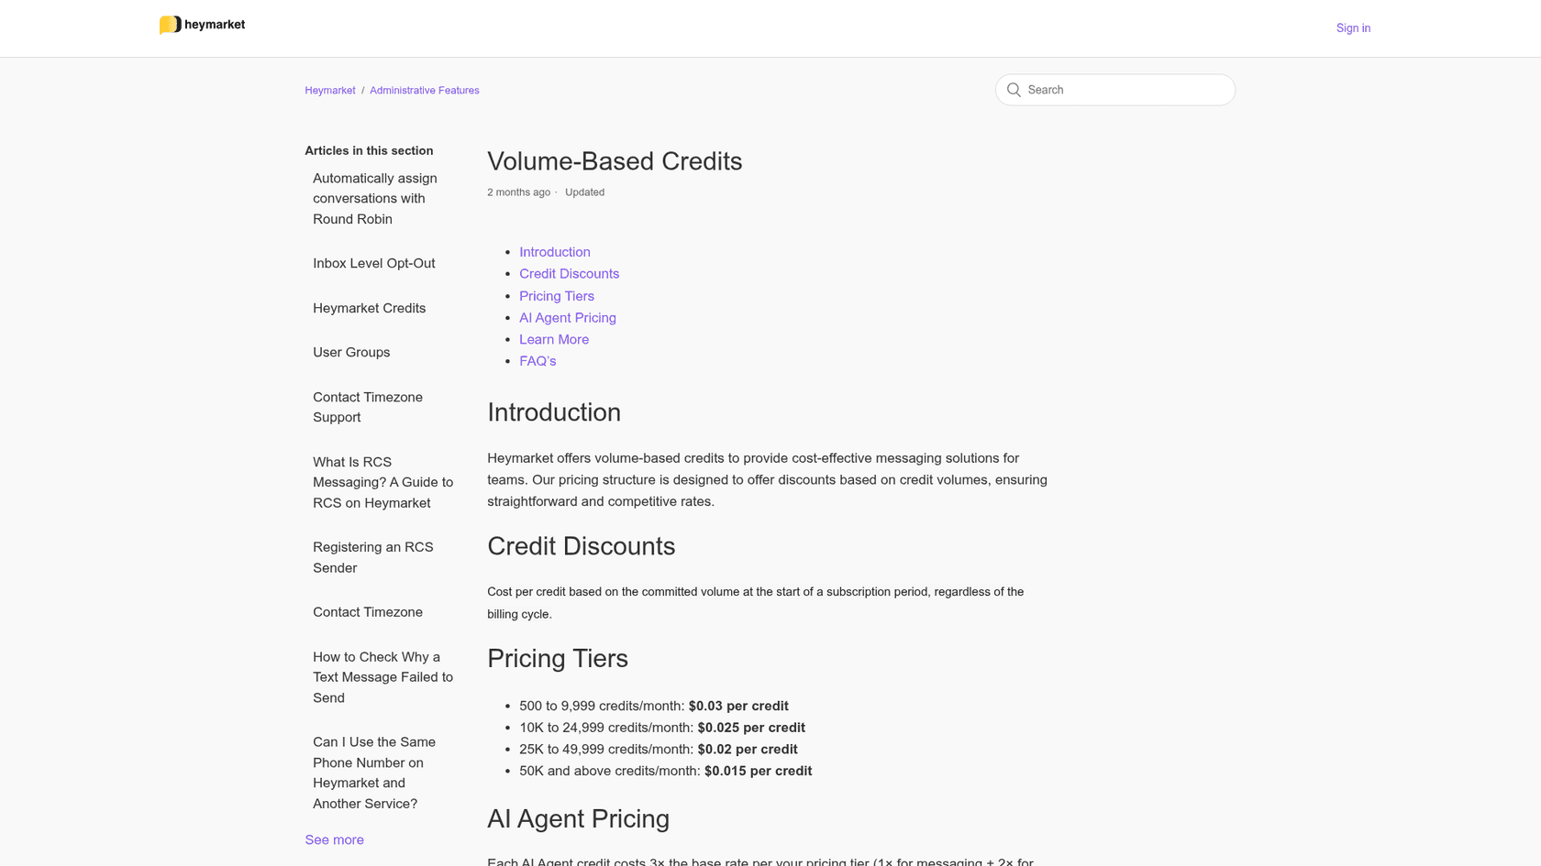Click the Volume-Based Credits title
The height and width of the screenshot is (866, 1541).
point(615,161)
